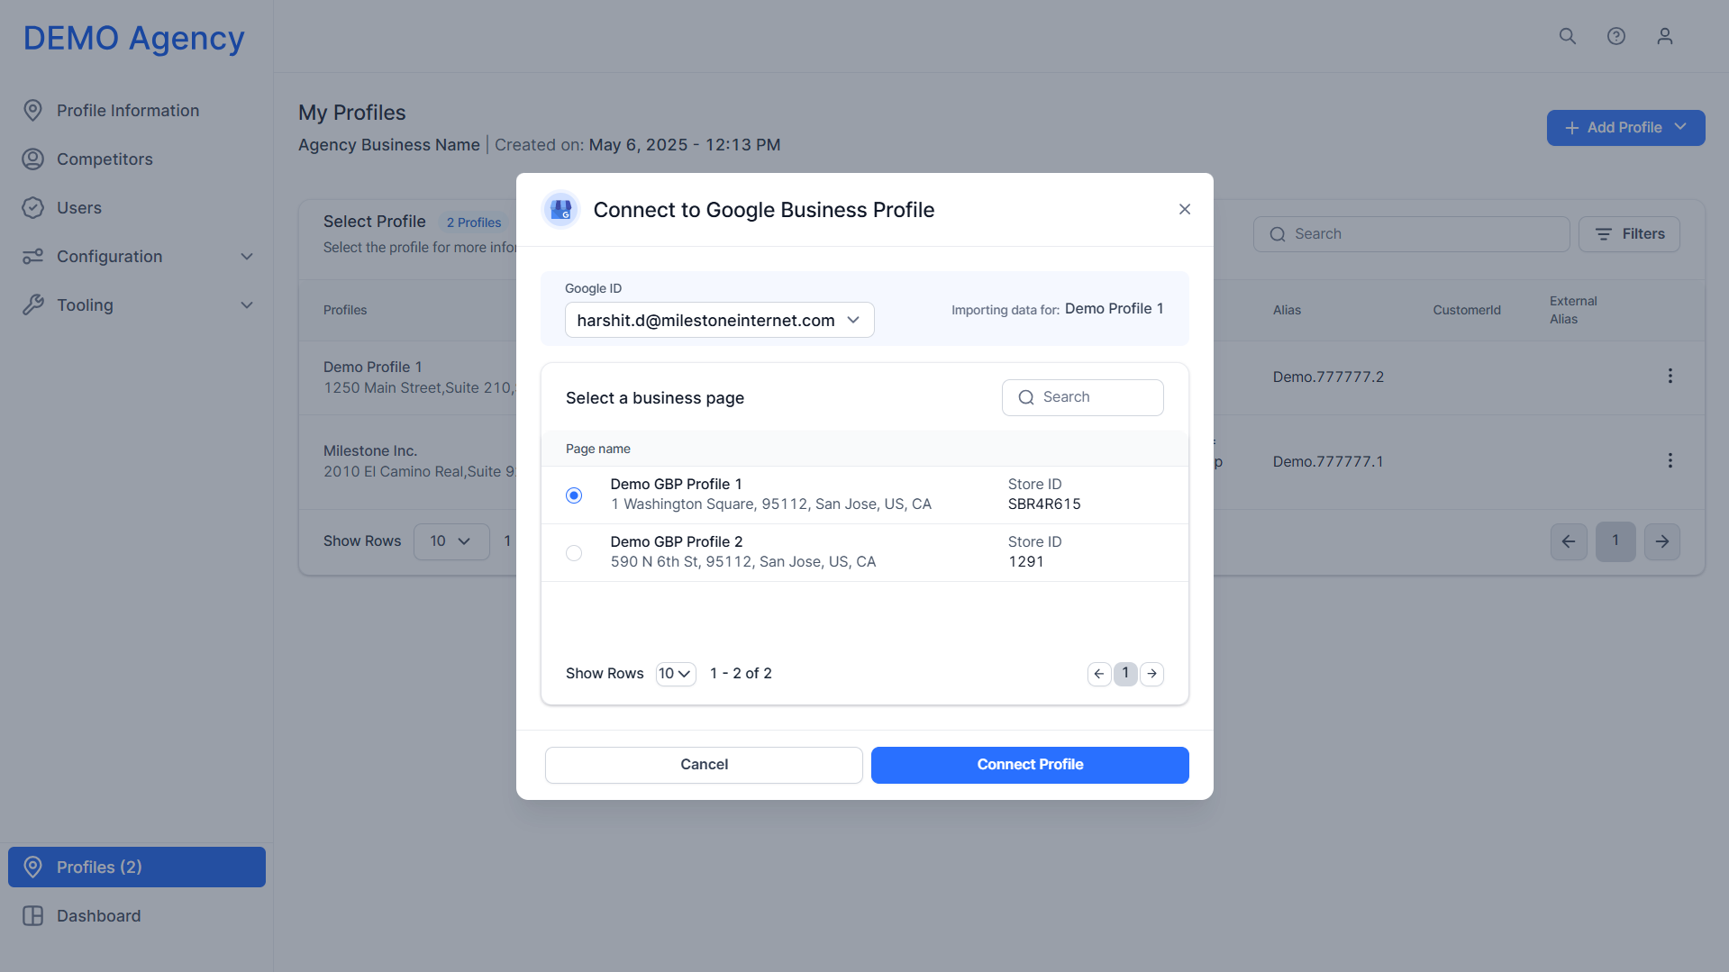
Task: Click the Connect Profile button
Action: 1030,765
